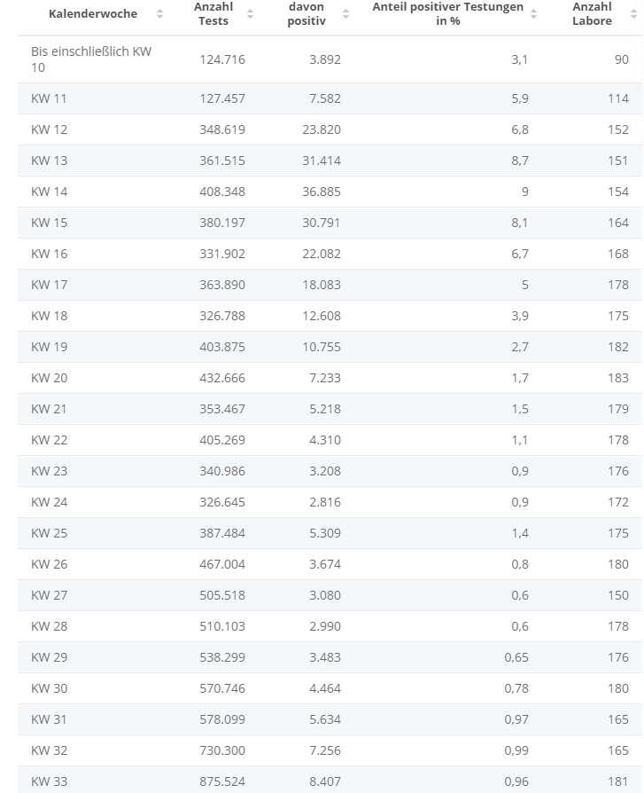Viewport: 644px width, 793px height.
Task: Click the Anzahl Tests header label
Action: point(213,14)
